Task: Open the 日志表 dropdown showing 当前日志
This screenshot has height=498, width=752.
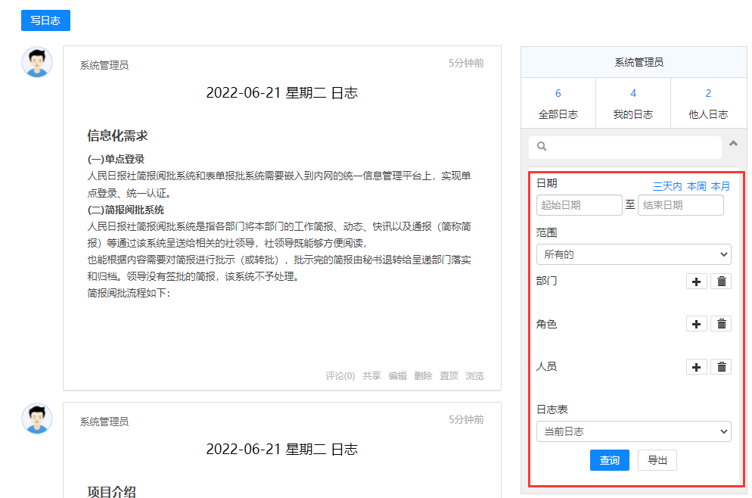Action: click(x=633, y=431)
